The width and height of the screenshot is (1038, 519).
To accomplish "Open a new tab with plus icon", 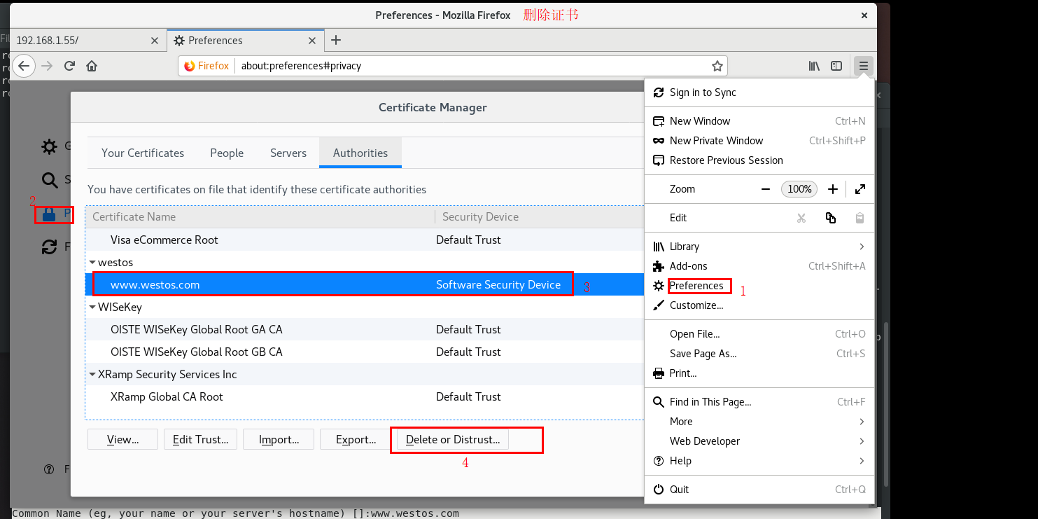I will (x=336, y=40).
